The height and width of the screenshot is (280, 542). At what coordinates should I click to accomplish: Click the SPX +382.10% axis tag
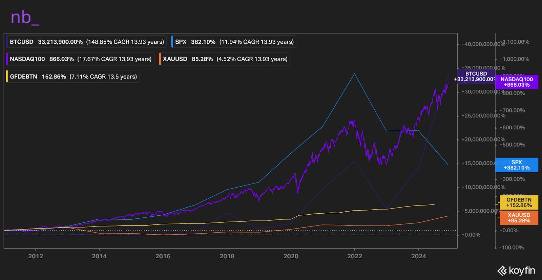click(517, 165)
